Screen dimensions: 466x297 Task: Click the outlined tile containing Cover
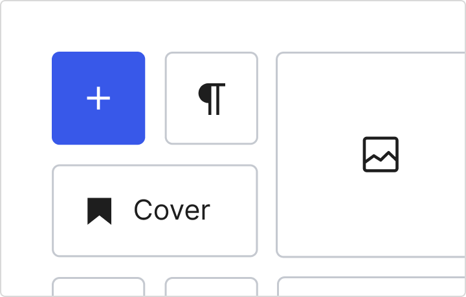(155, 210)
